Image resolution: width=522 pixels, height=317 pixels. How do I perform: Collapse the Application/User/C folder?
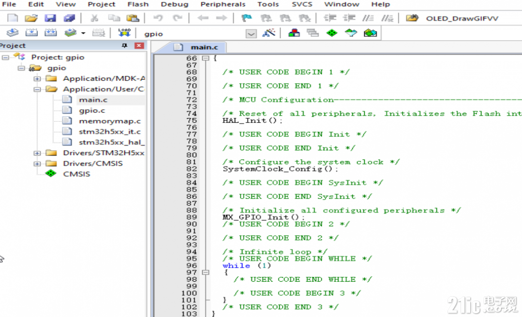(37, 89)
